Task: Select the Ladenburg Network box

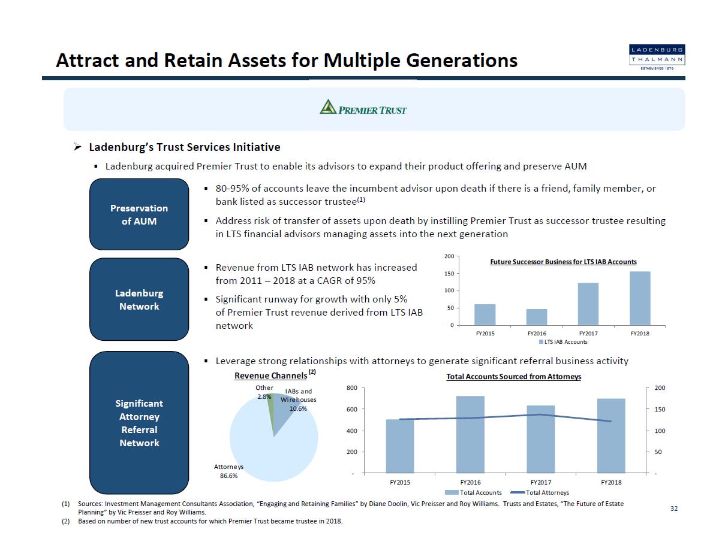Action: [x=139, y=299]
